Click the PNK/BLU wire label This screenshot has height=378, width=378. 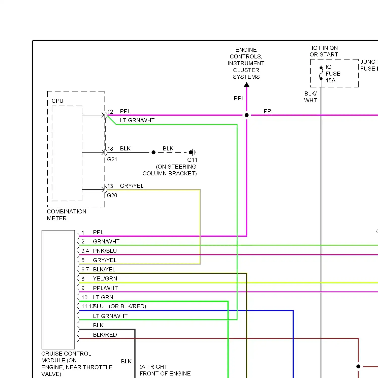(105, 251)
